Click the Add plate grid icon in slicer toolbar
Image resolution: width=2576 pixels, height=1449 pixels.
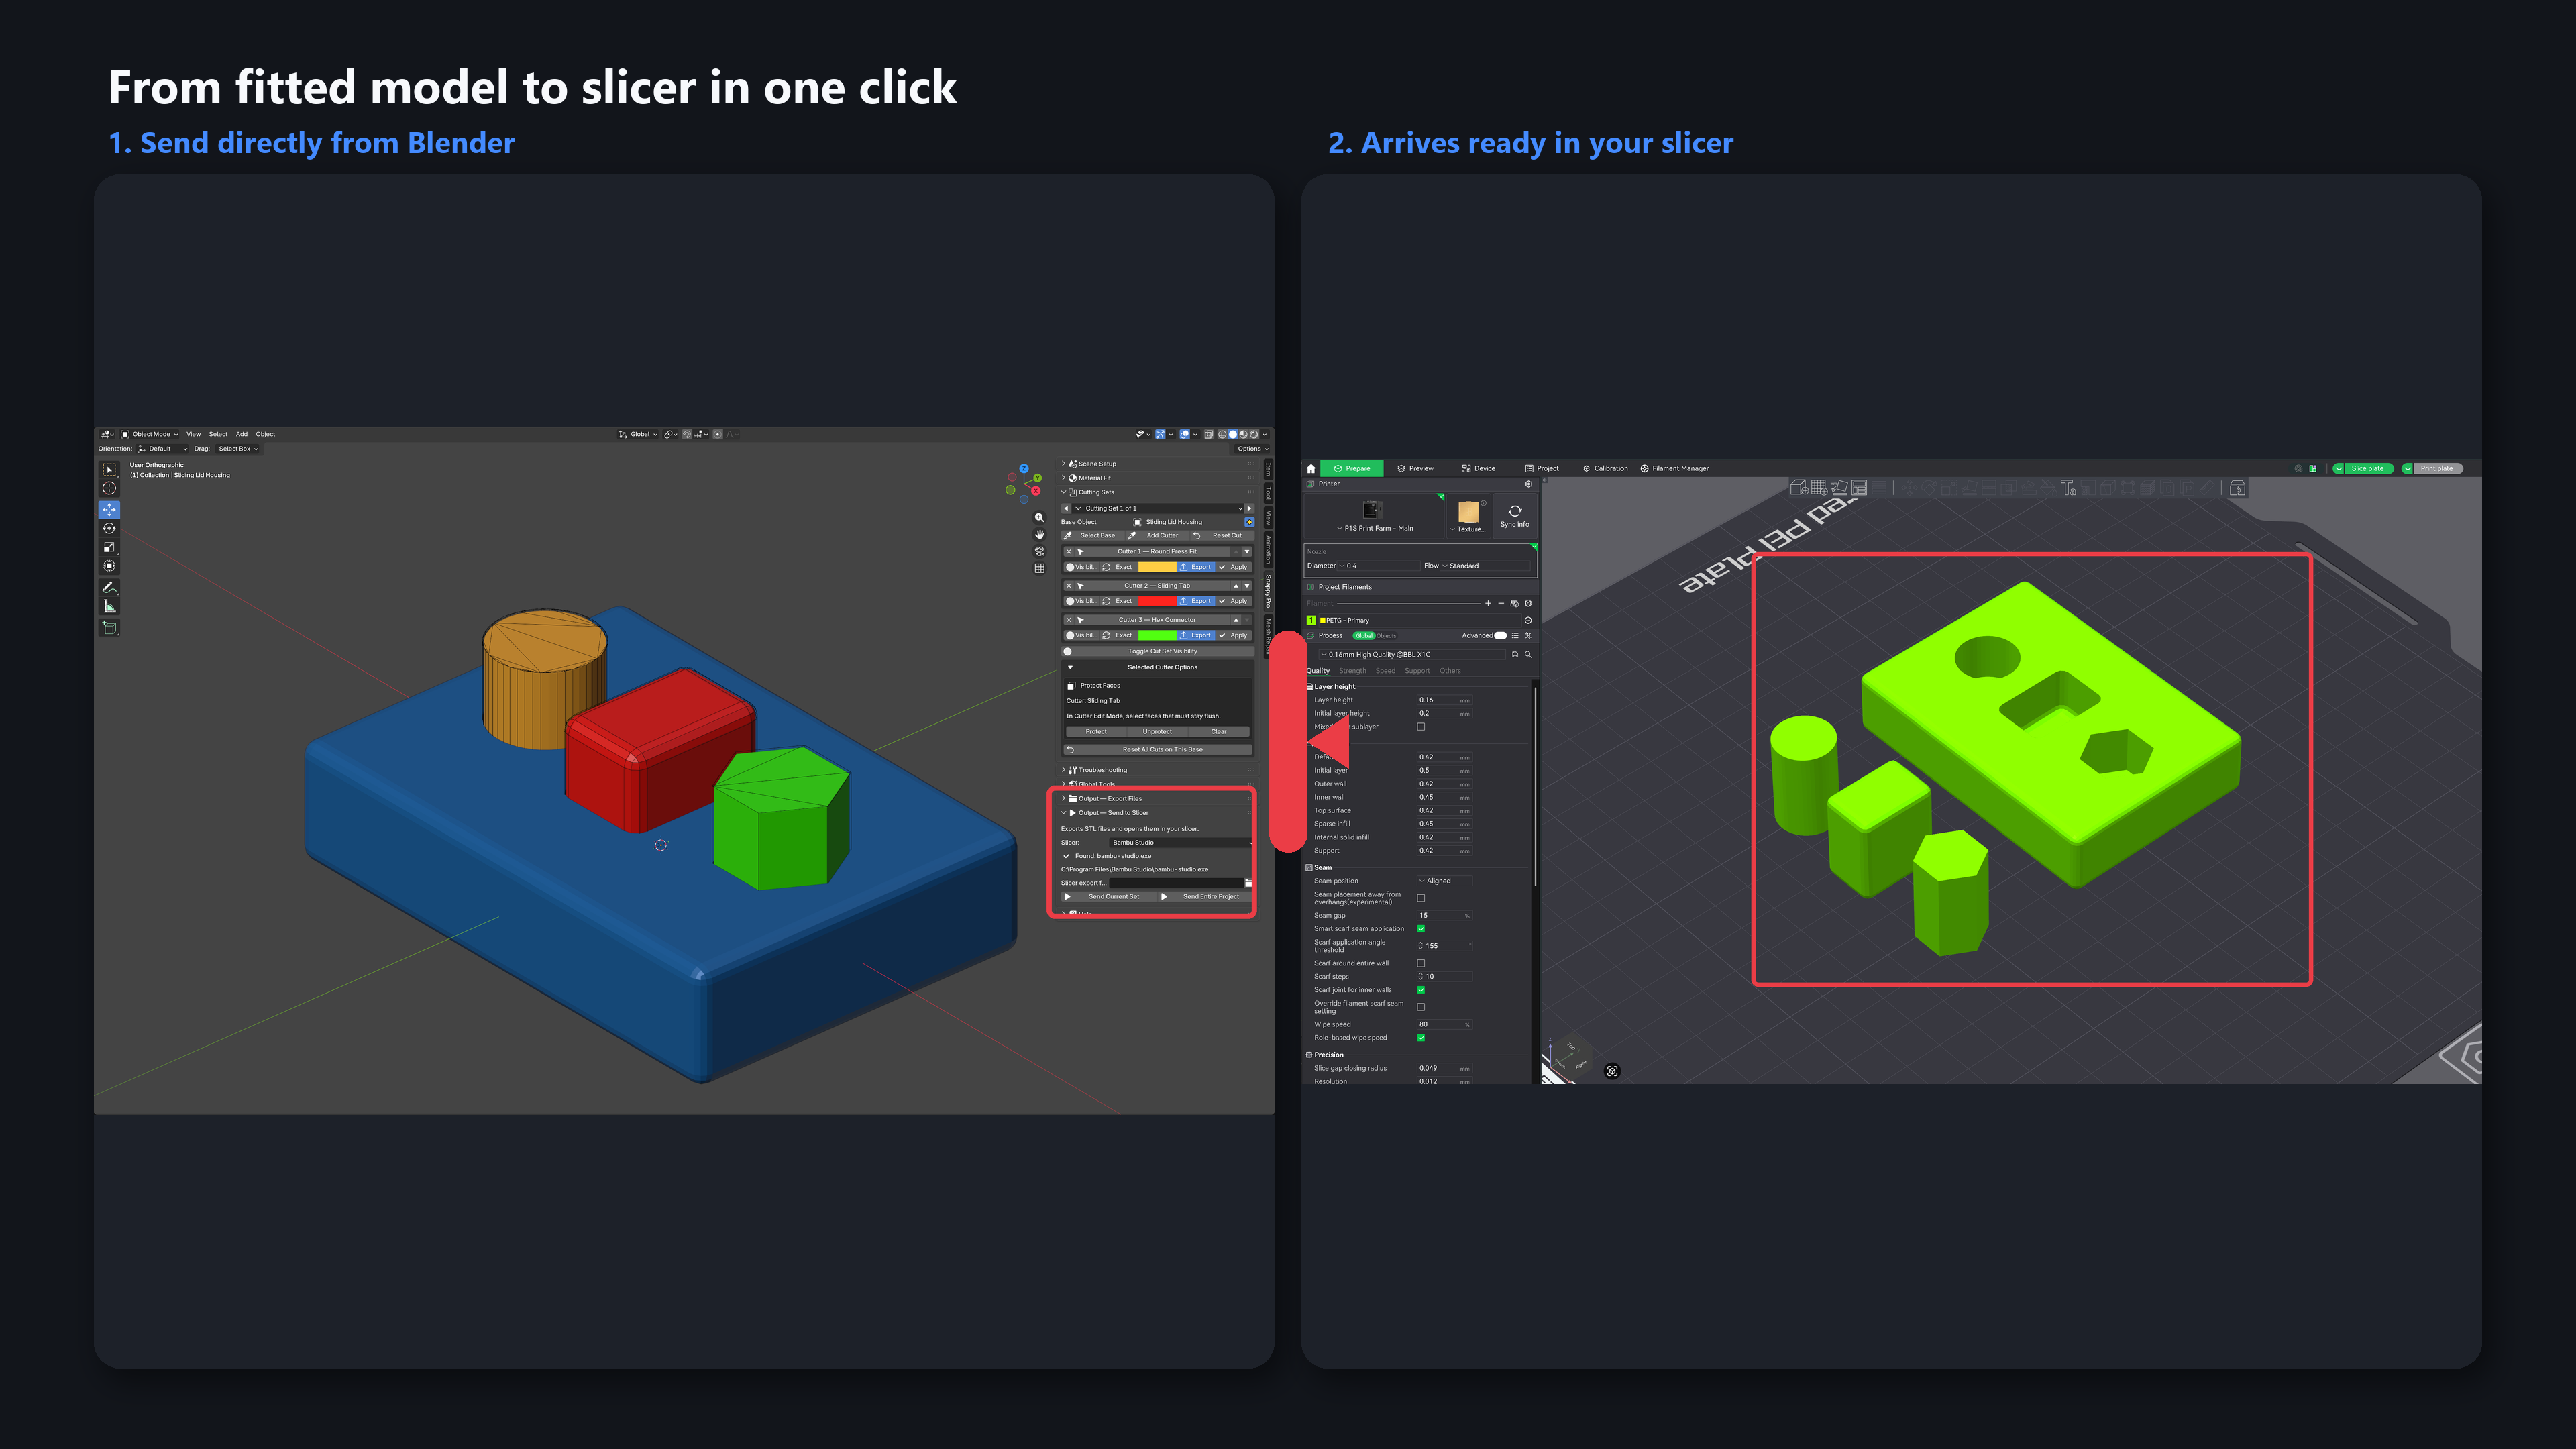coord(1819,488)
